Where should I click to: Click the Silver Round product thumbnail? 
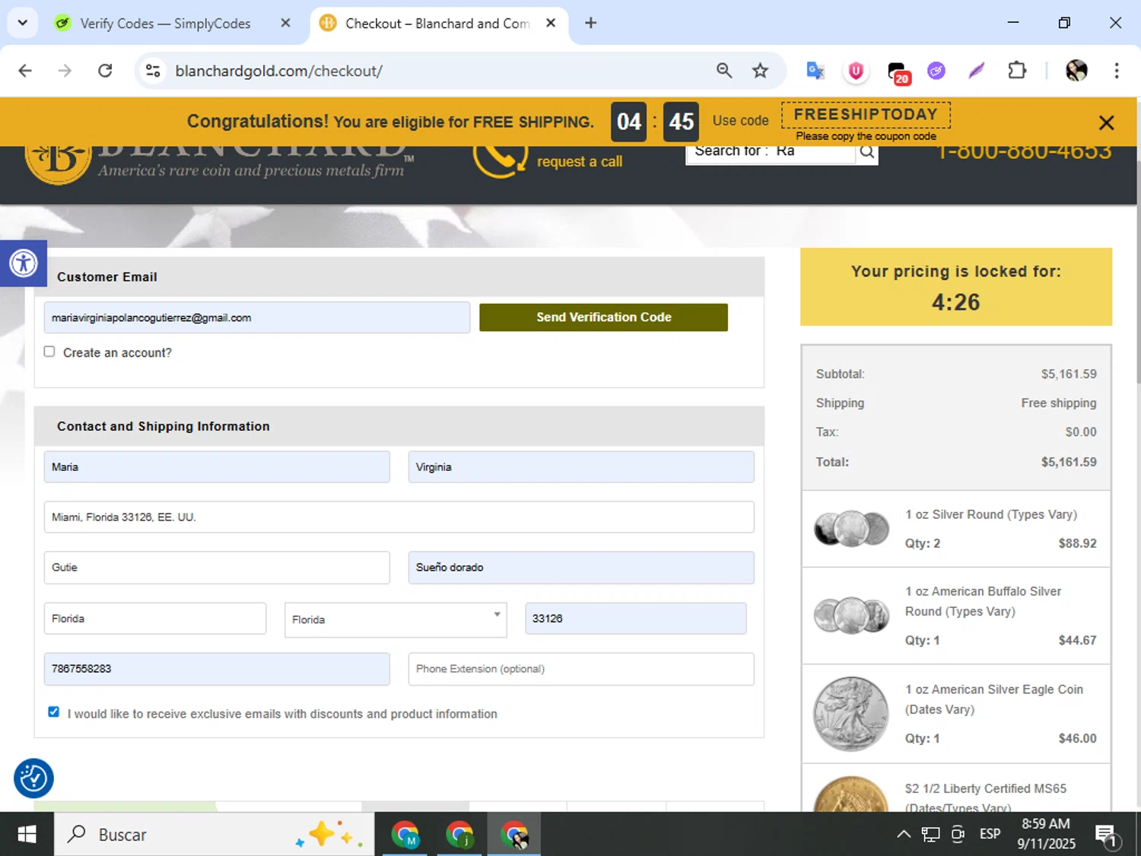851,528
